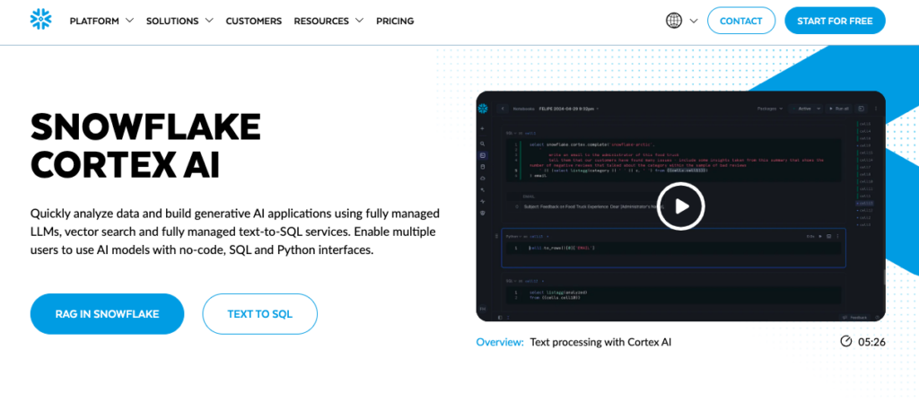This screenshot has width=919, height=411.
Task: Click 'Run all' in the video preview notebook
Action: [838, 109]
